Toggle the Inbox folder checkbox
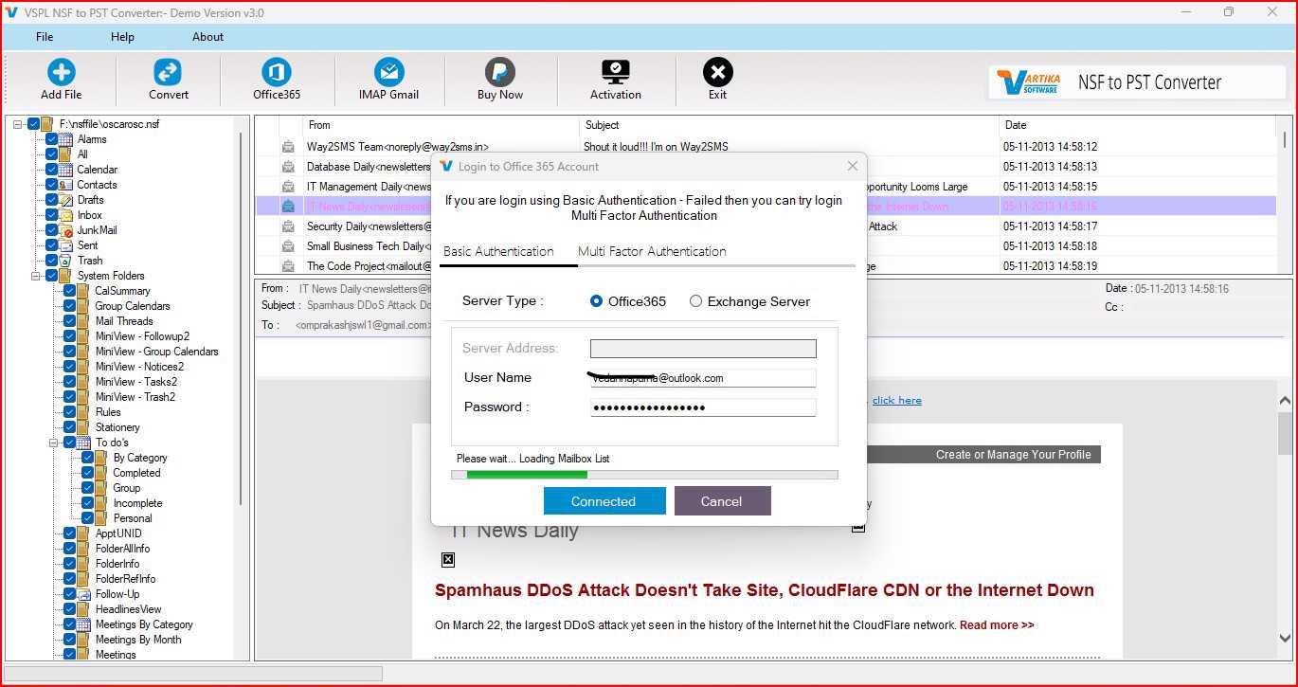This screenshot has width=1298, height=687. (x=51, y=215)
